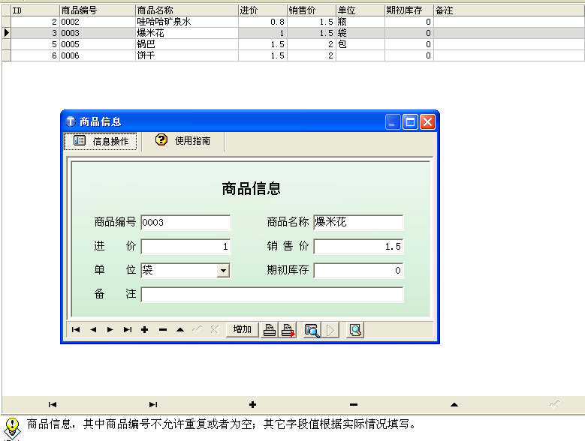Go to last record in bottom main navigator
The height and width of the screenshot is (441, 585).
pyautogui.click(x=153, y=404)
